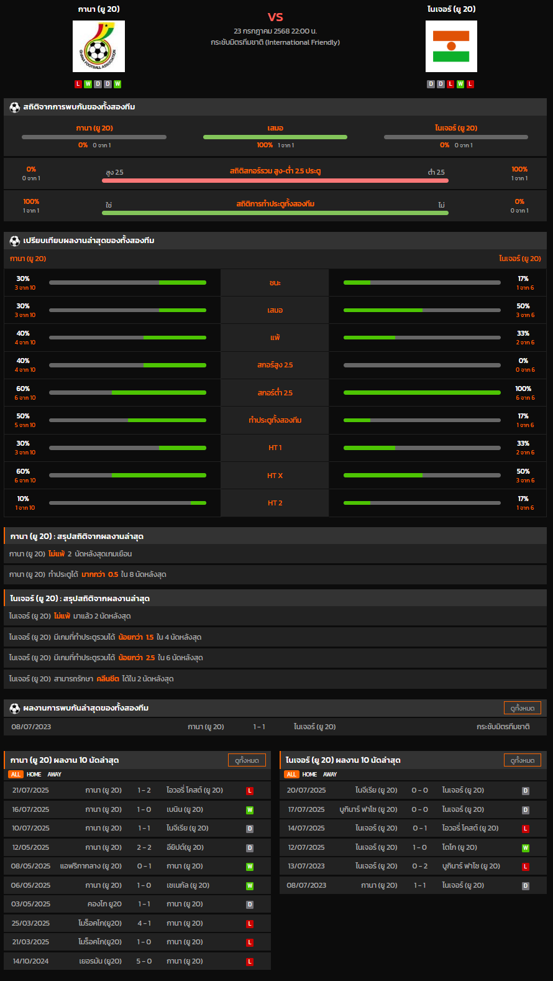
Task: Click D badge on 10/07/2025 Ghana vs Nigeria row
Action: [250, 829]
